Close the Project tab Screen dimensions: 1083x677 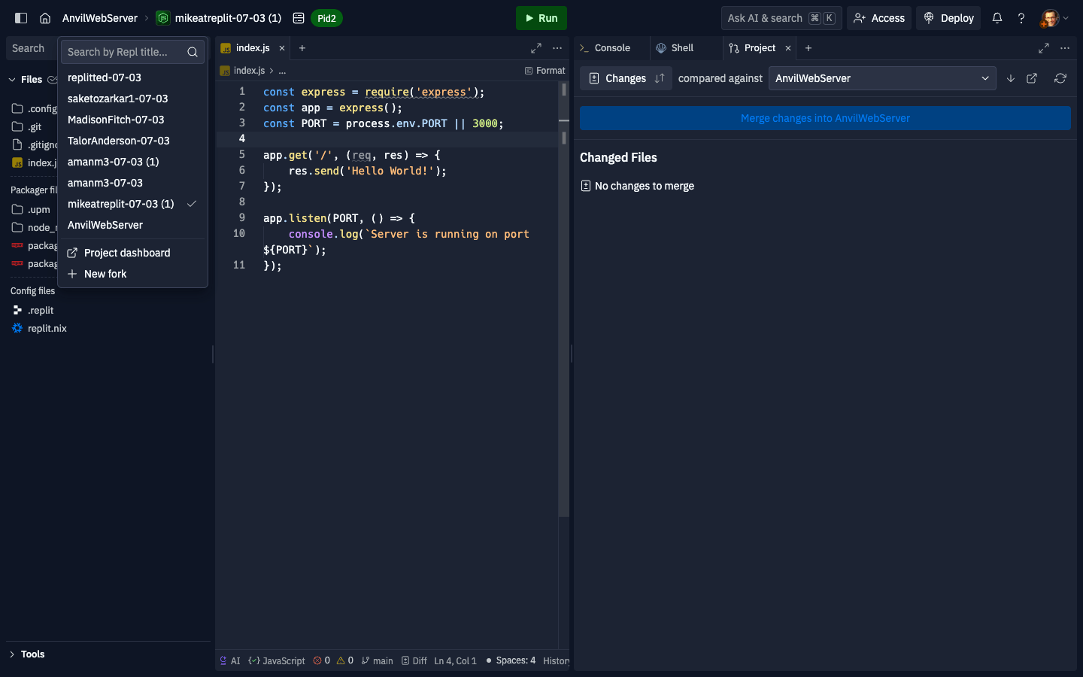tap(788, 48)
